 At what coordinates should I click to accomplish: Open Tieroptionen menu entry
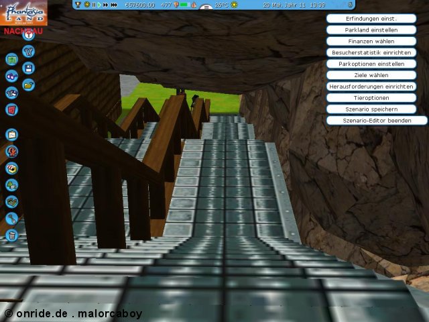coord(371,98)
